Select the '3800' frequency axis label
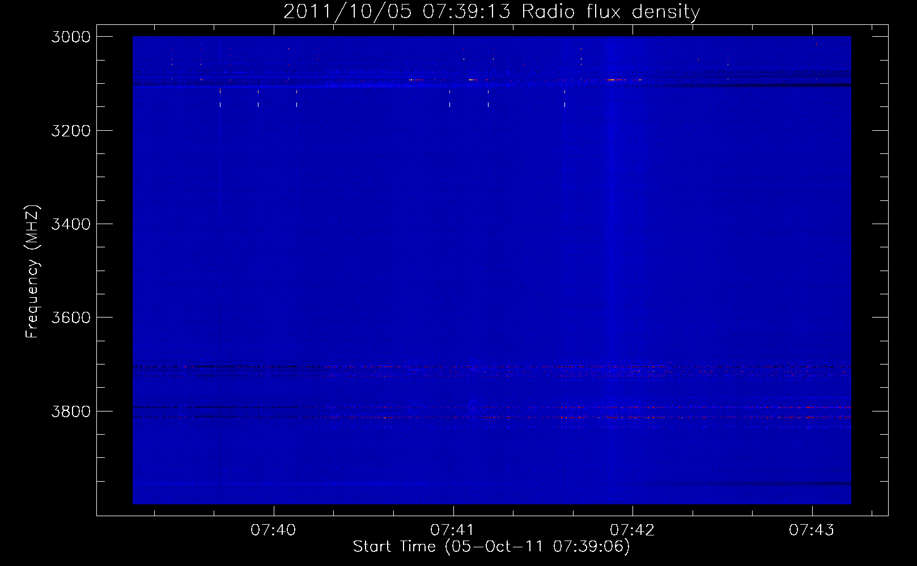The height and width of the screenshot is (566, 917). click(71, 411)
